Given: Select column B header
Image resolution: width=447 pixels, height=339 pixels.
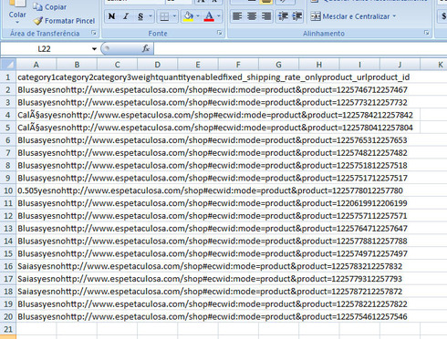Looking at the screenshot, I should [x=77, y=65].
